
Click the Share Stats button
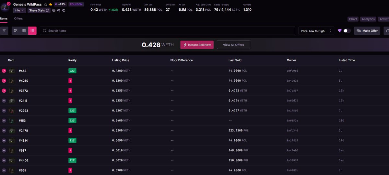[x=39, y=10]
